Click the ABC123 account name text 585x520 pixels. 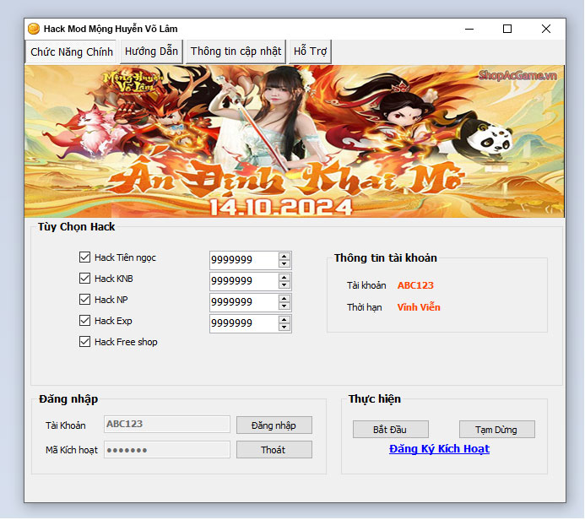click(415, 285)
